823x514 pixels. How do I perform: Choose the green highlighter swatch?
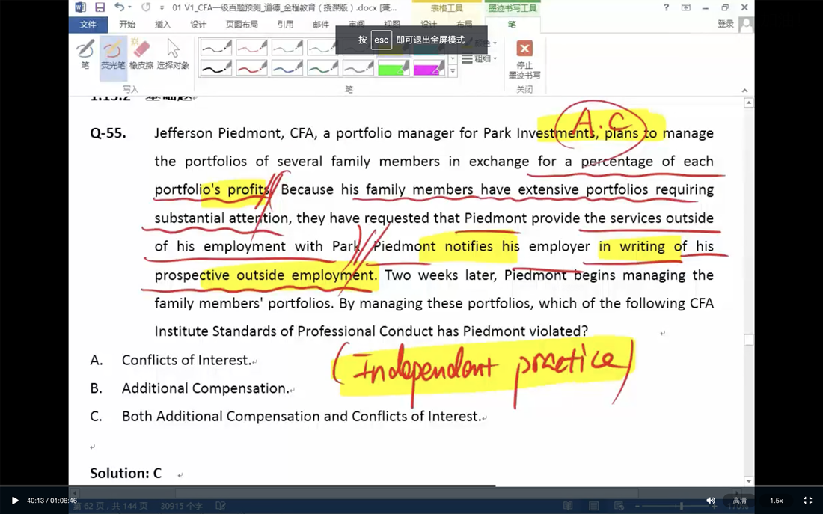[394, 68]
